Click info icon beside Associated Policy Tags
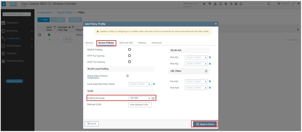This screenshot has height=132, width=302. [x=70, y=27]
